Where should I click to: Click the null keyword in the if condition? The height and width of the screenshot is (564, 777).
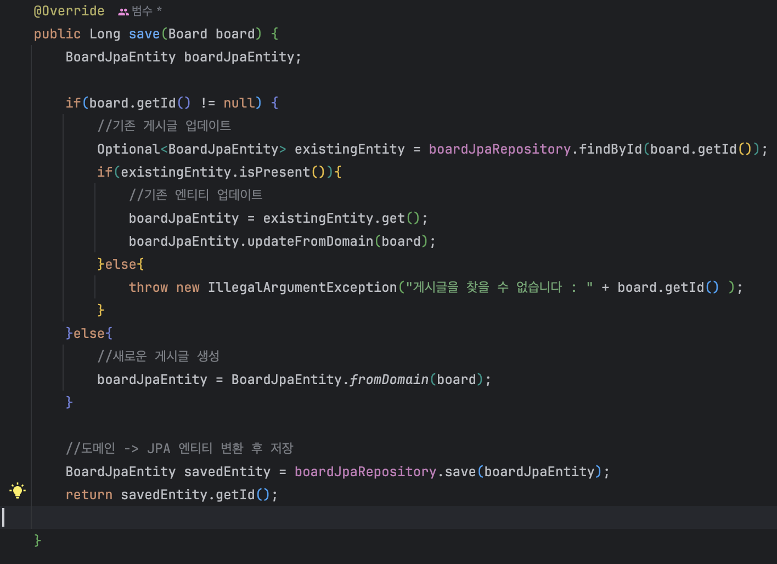tap(239, 103)
